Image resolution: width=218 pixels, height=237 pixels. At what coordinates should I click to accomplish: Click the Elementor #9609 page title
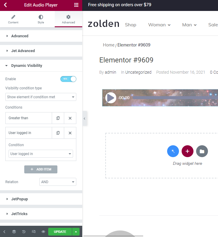pyautogui.click(x=126, y=60)
